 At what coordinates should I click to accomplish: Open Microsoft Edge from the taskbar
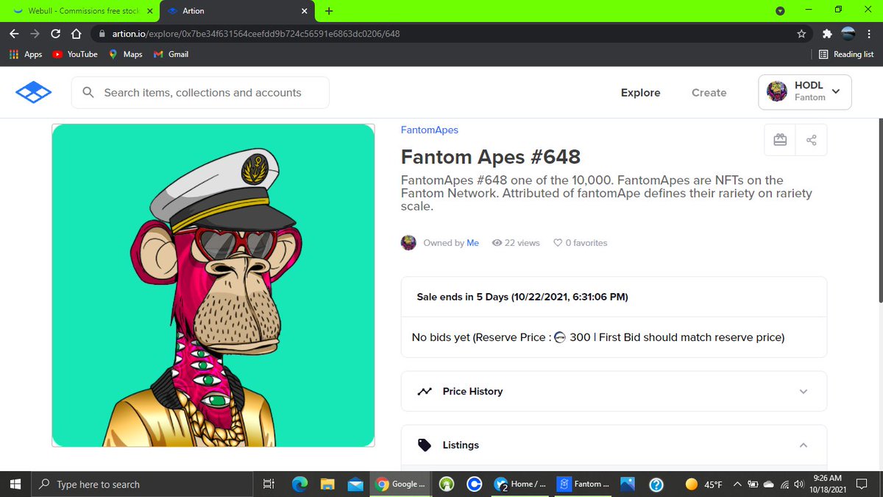(x=299, y=484)
